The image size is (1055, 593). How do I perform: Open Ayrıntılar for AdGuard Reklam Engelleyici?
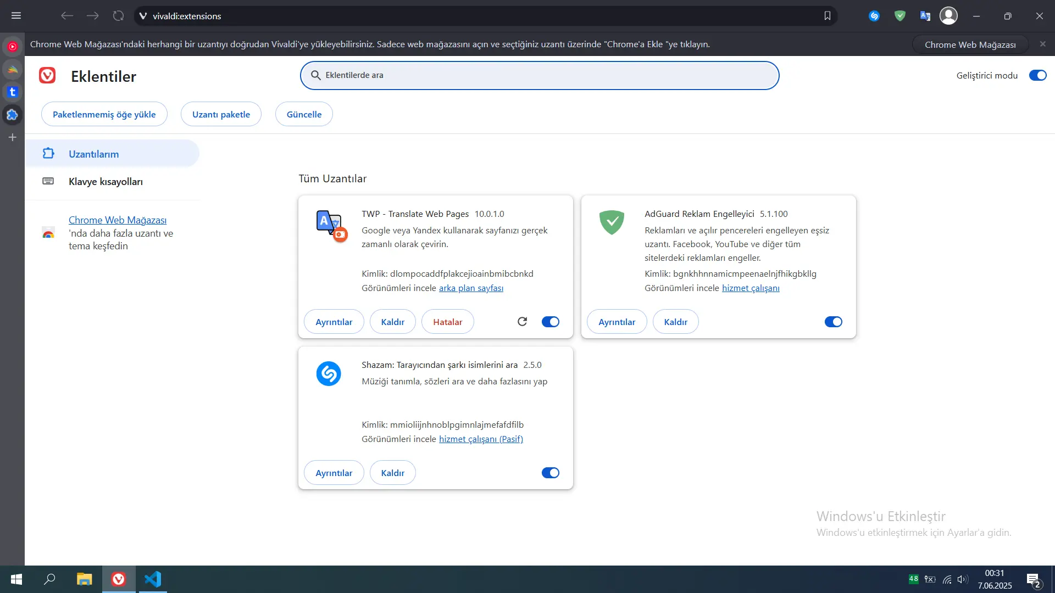click(617, 322)
